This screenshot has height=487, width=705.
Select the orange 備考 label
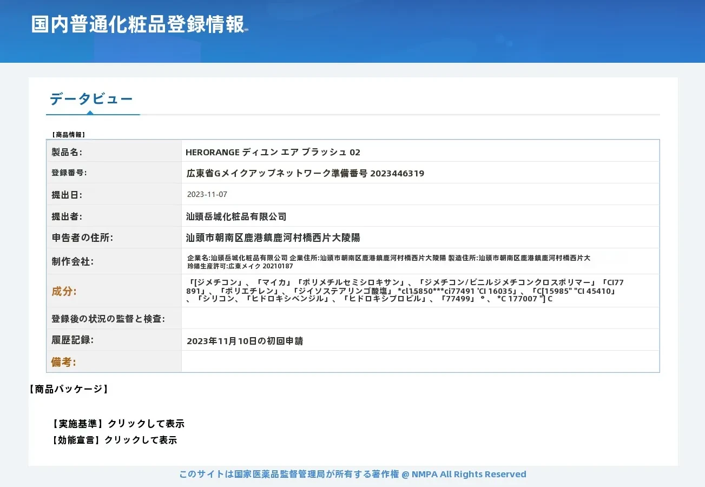pyautogui.click(x=64, y=362)
